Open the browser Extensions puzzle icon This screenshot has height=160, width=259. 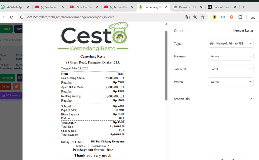click(x=240, y=17)
